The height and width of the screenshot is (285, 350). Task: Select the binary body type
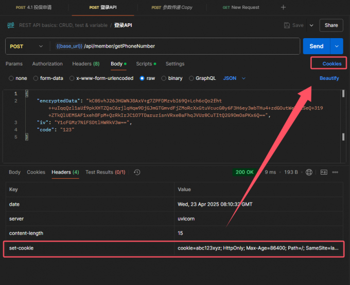point(164,78)
